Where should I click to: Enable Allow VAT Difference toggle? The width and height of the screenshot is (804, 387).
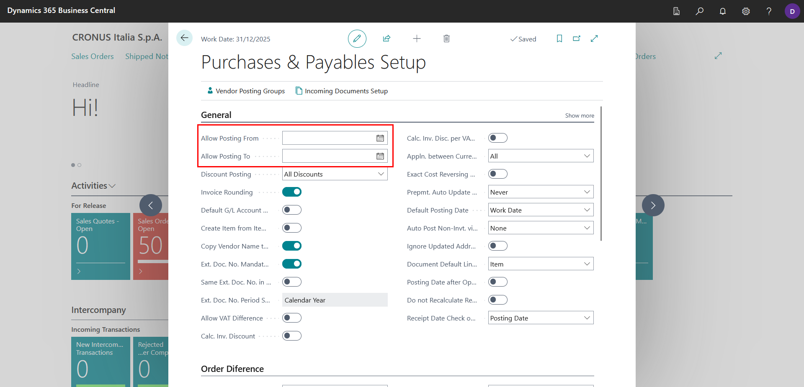(x=292, y=318)
